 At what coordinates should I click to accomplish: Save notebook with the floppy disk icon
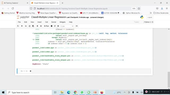pos(18,26)
